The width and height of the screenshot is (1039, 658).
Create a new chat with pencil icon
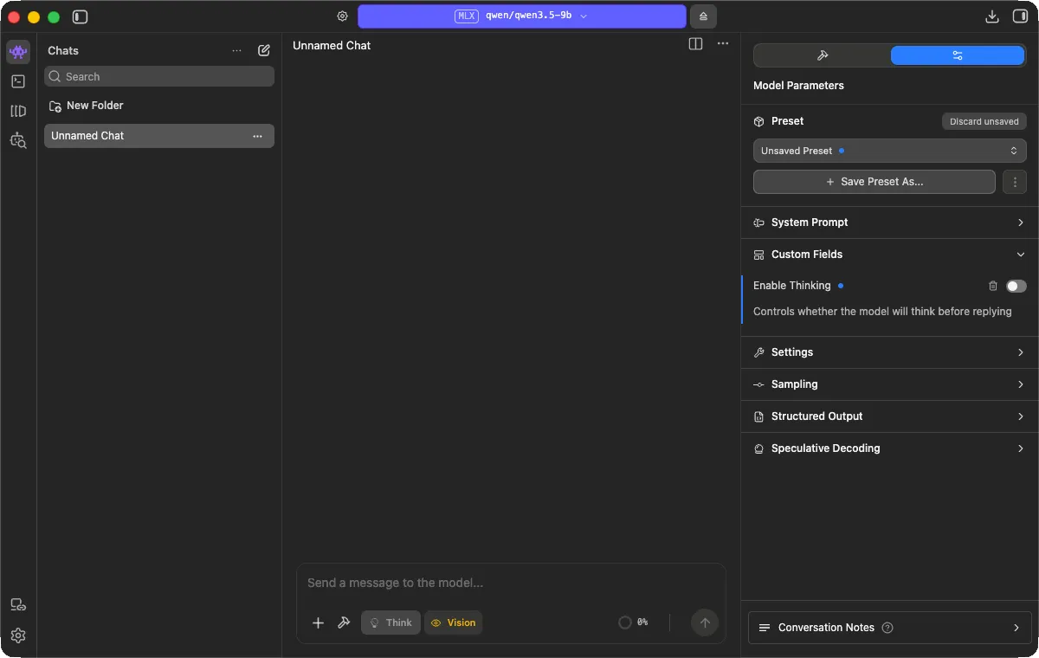point(264,50)
